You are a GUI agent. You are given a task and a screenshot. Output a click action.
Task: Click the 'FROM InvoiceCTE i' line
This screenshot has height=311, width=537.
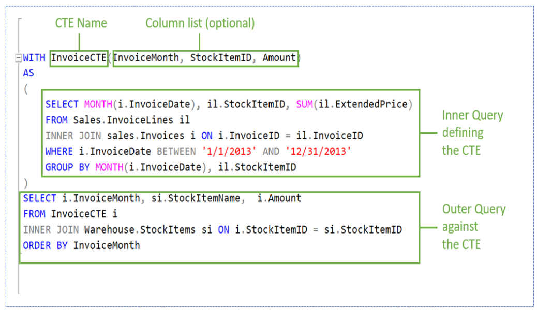(x=70, y=214)
